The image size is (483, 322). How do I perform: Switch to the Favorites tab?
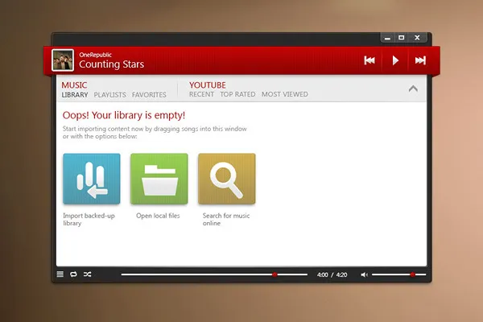[149, 95]
